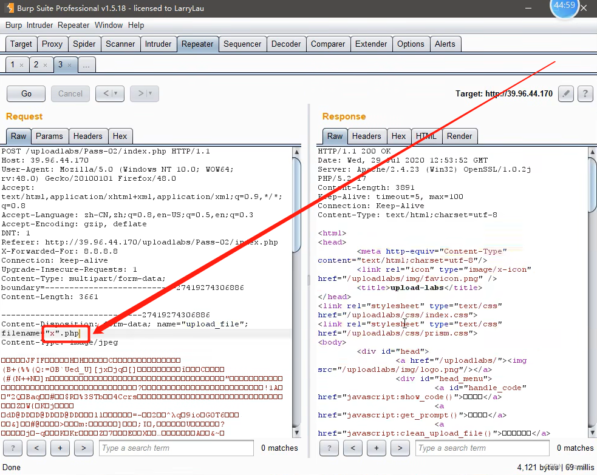Select the request Raw tab
Viewport: 597px width, 475px height.
click(x=18, y=136)
